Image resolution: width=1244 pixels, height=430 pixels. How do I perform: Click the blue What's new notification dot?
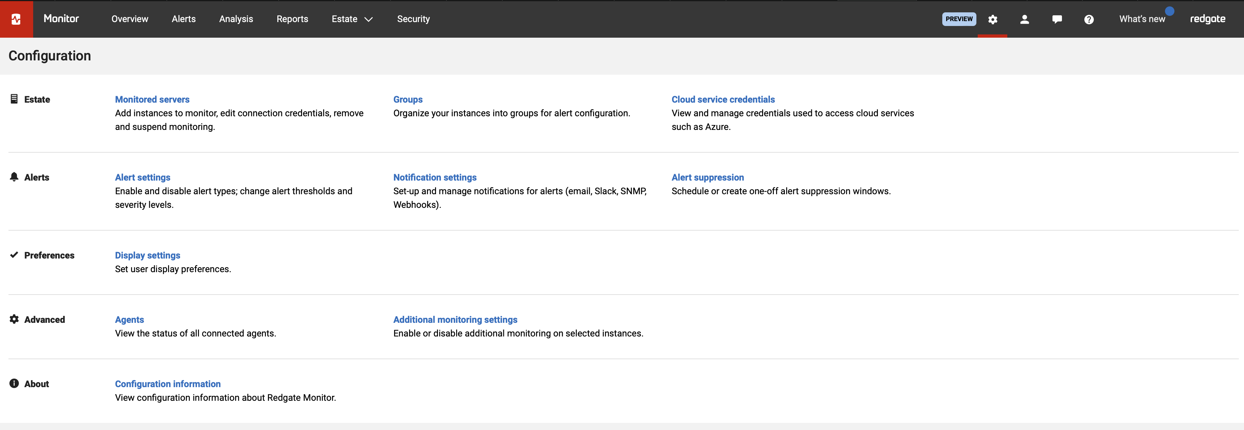click(1169, 11)
